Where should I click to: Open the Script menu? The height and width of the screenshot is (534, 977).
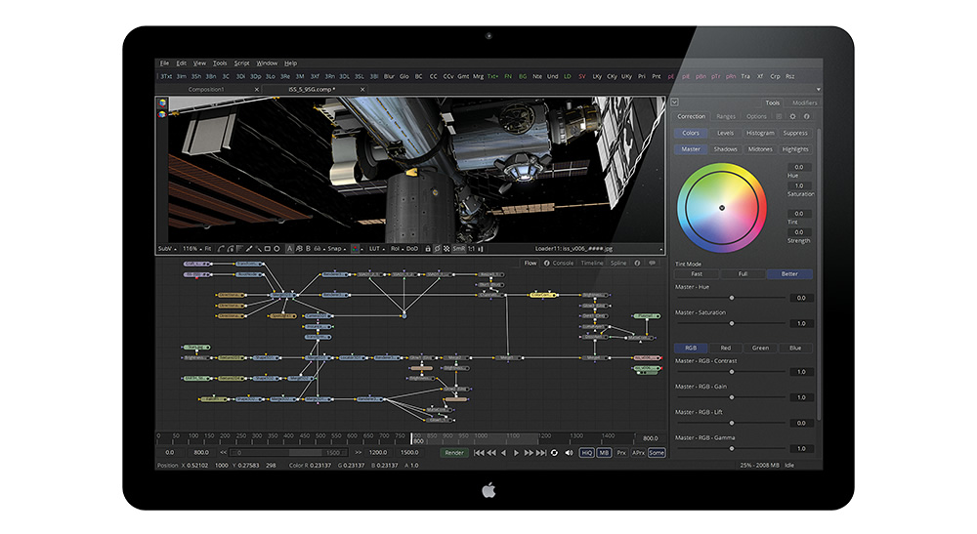coord(241,62)
